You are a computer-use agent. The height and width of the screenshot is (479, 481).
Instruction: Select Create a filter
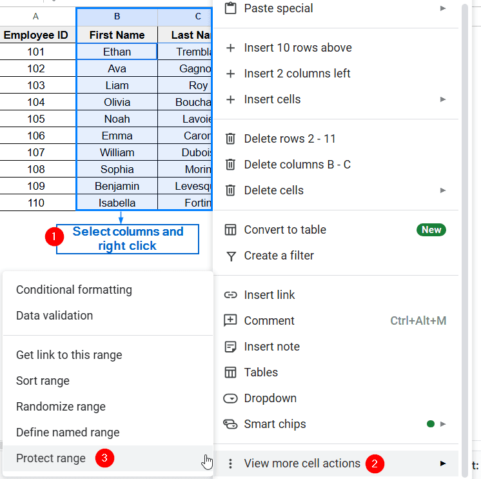(x=335, y=256)
